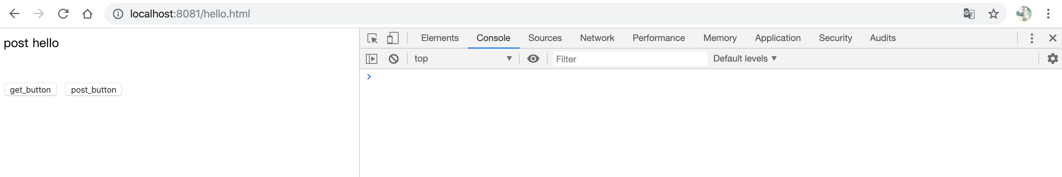Open DevTools customize three-dot menu
This screenshot has width=1062, height=177.
pyautogui.click(x=1032, y=38)
